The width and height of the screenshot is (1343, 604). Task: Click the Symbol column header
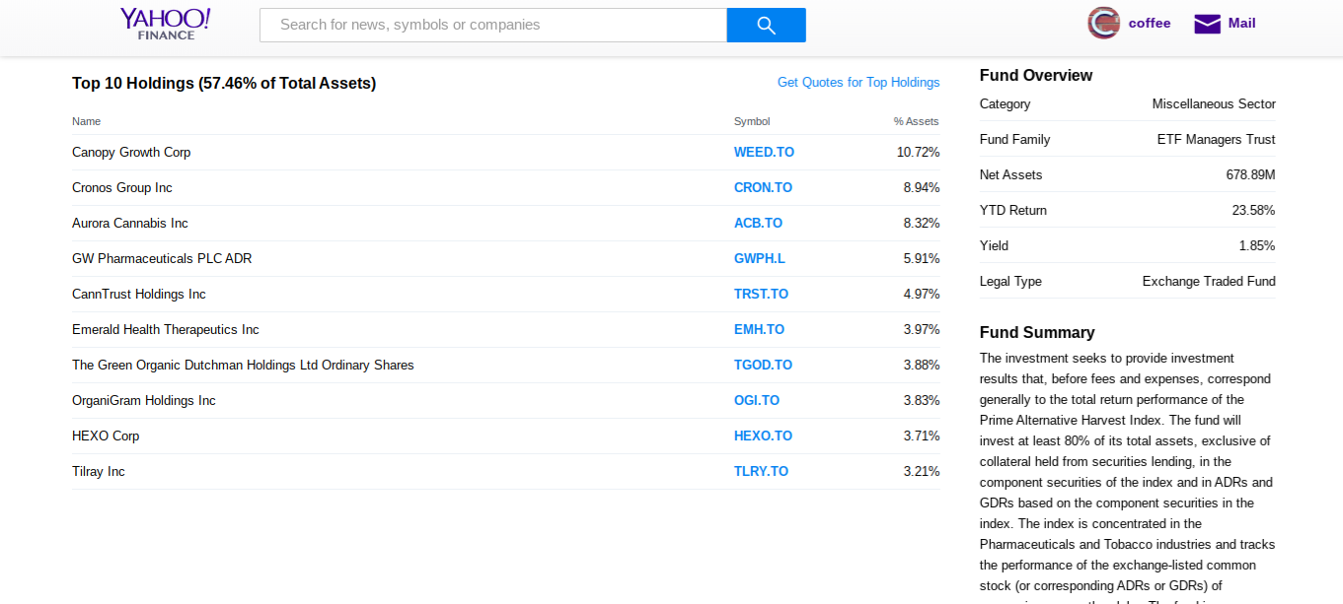click(x=752, y=121)
